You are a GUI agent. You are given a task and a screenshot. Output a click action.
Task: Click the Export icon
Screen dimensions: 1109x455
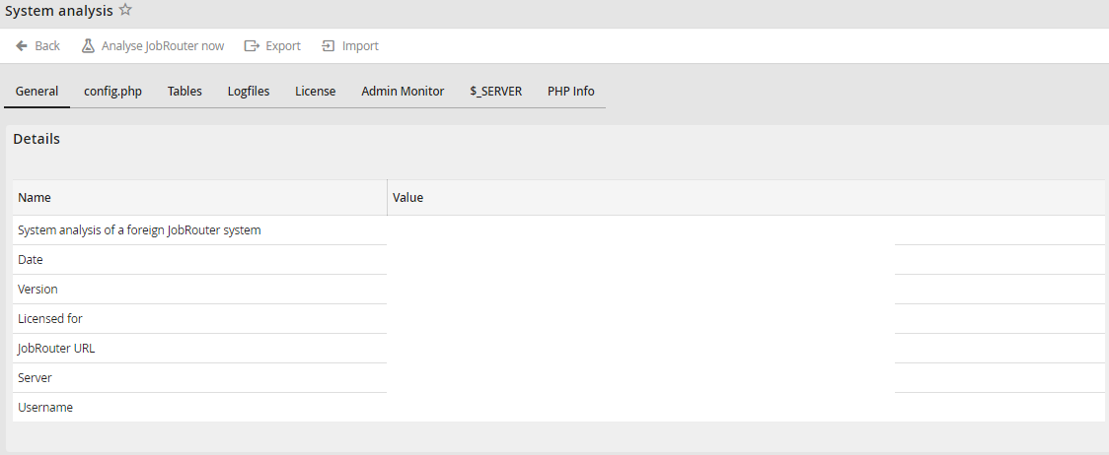(252, 46)
